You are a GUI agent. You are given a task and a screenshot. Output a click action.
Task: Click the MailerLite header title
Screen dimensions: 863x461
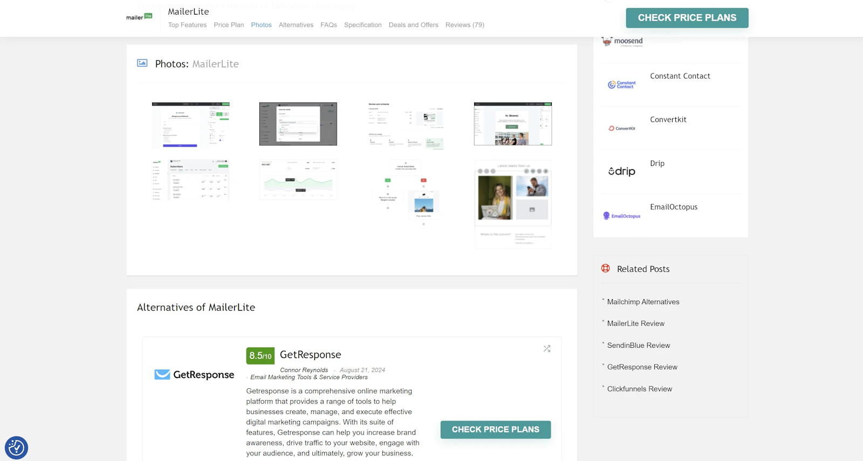tap(188, 11)
